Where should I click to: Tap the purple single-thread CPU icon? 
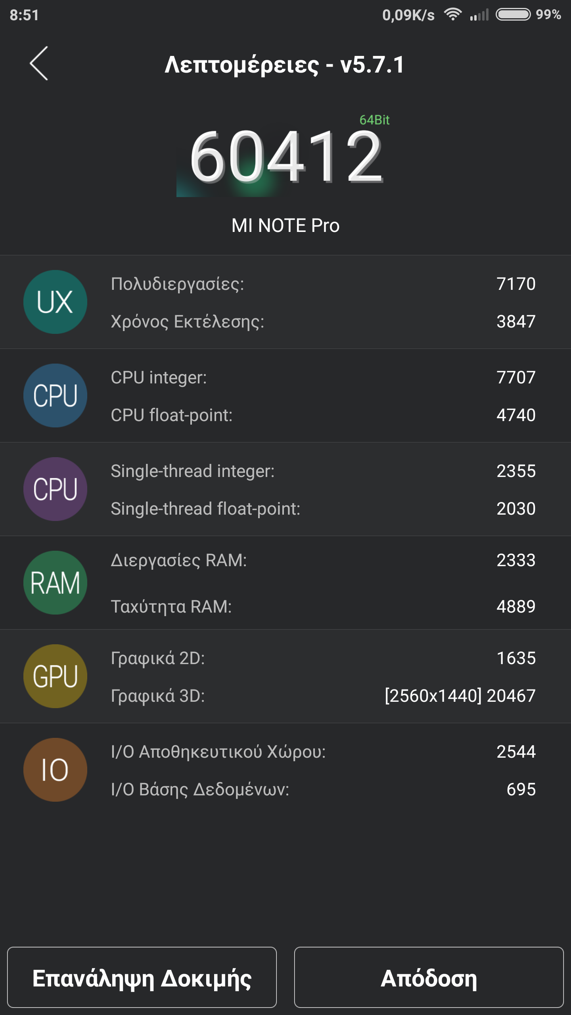coord(55,489)
